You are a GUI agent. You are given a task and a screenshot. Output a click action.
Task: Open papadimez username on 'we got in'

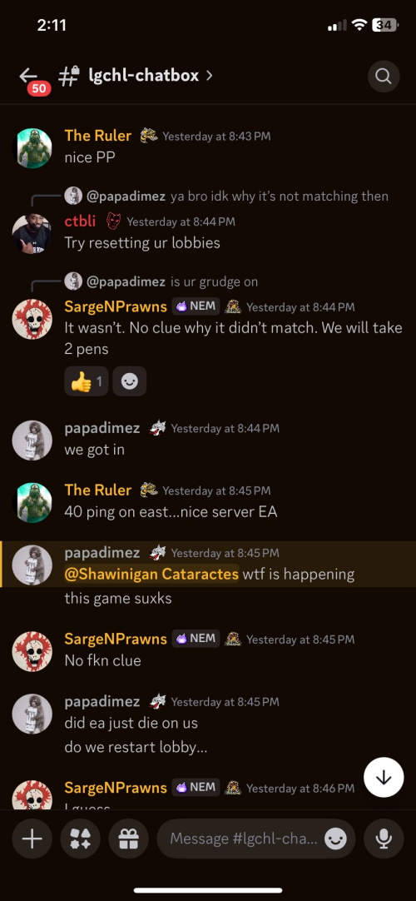102,428
